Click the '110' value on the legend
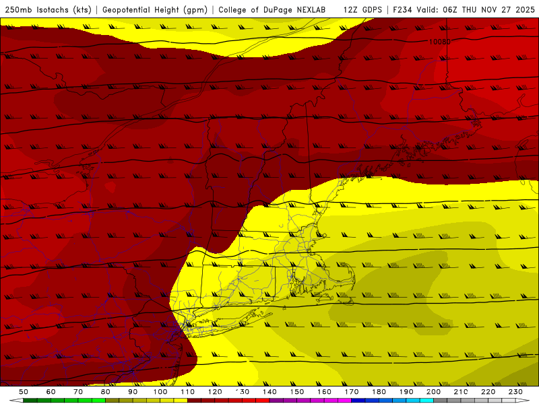This screenshot has width=539, height=404. click(x=188, y=392)
